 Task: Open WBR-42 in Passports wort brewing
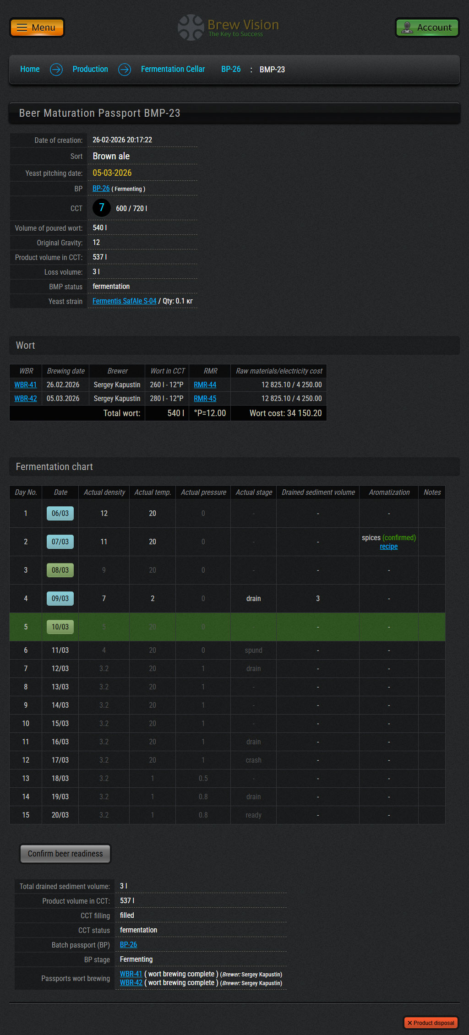[131, 983]
